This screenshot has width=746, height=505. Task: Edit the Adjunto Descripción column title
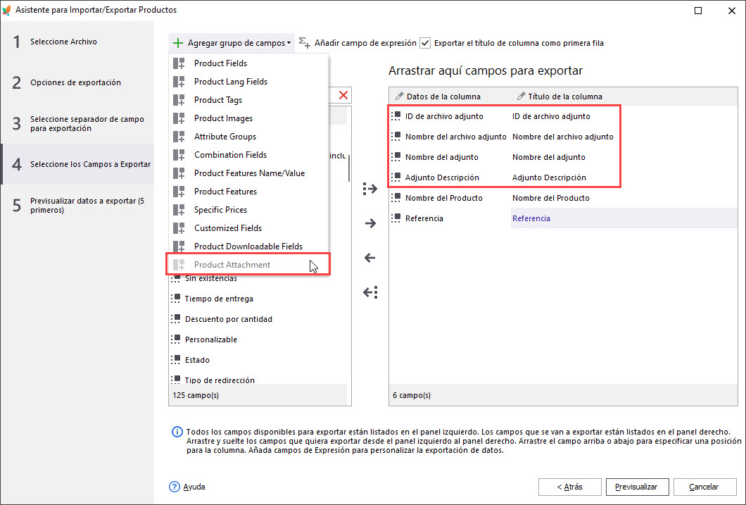(549, 177)
